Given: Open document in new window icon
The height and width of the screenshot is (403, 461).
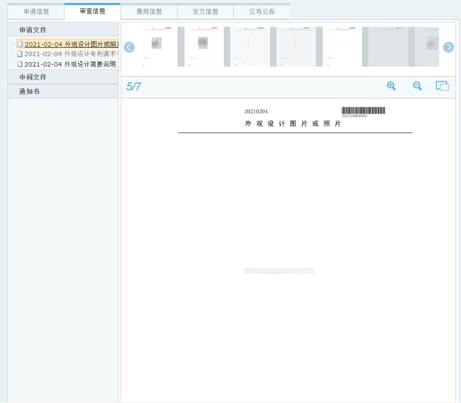Looking at the screenshot, I should [442, 86].
